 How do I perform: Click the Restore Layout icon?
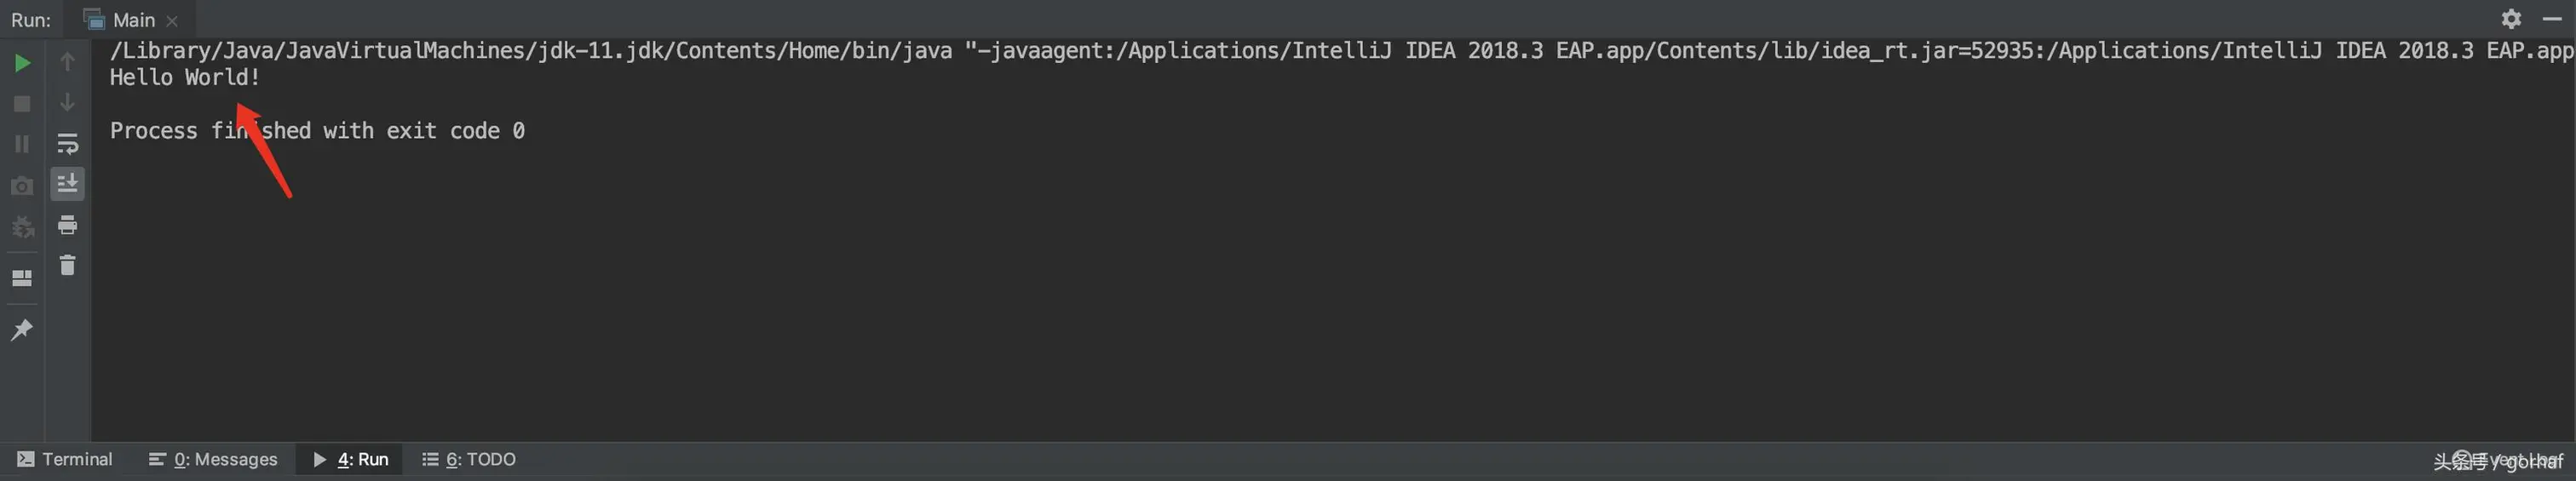pyautogui.click(x=22, y=278)
